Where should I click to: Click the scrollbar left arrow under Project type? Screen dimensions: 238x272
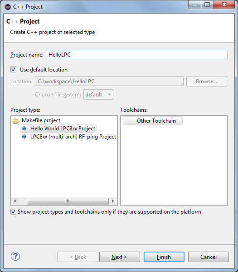point(15,201)
